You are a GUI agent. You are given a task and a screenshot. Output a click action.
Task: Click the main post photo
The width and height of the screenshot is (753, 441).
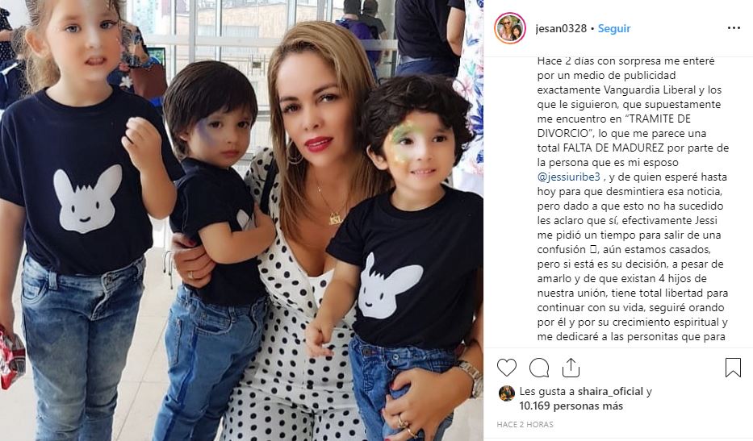point(241,220)
